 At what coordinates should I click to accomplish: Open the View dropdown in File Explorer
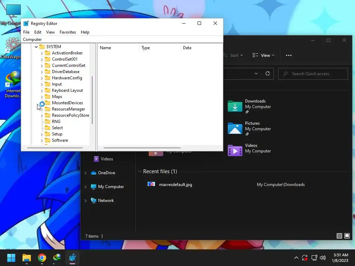tap(263, 55)
